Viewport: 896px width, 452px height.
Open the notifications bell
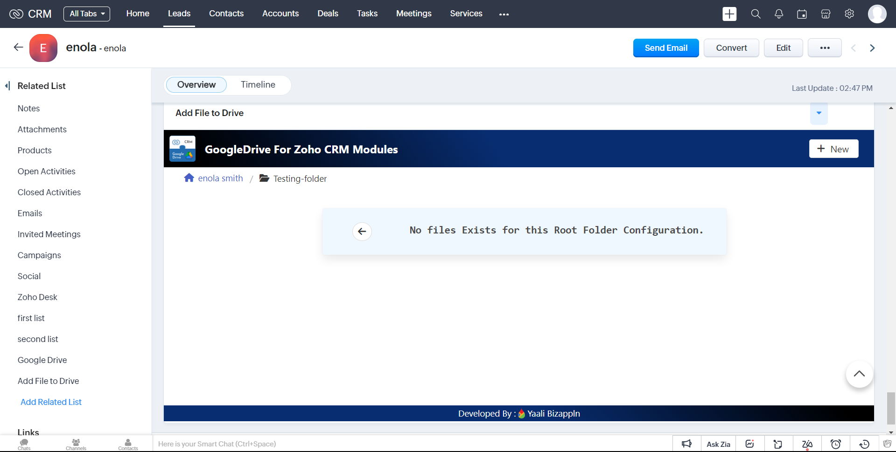[x=779, y=14]
